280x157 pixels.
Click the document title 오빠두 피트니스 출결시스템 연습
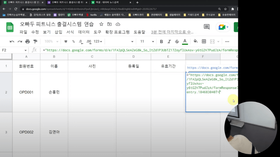click(57, 24)
